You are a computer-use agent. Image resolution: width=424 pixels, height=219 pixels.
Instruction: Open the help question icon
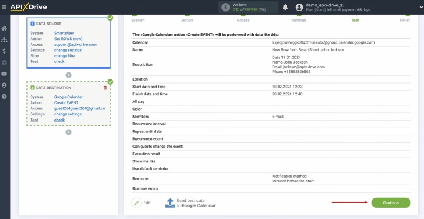4,97
